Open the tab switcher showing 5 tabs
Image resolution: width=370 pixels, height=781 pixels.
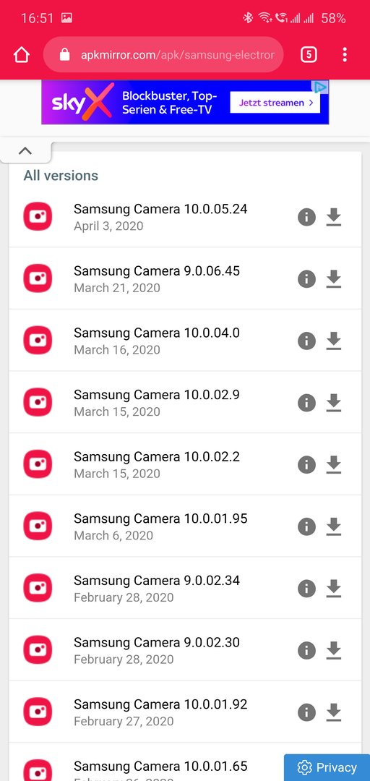[x=309, y=55]
